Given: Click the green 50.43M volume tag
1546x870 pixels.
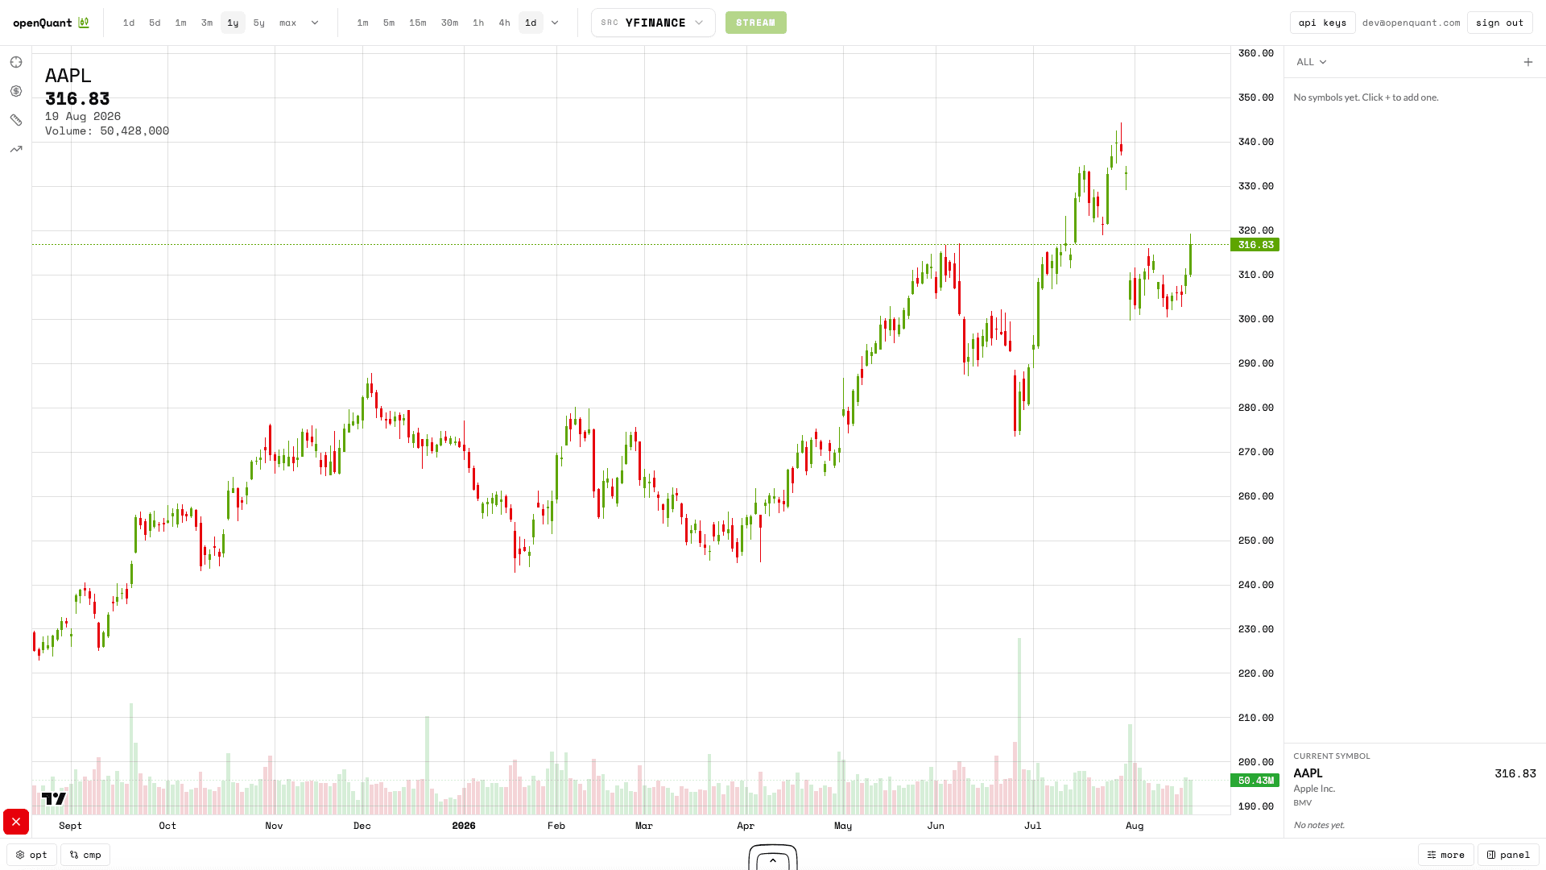Looking at the screenshot, I should 1255,781.
